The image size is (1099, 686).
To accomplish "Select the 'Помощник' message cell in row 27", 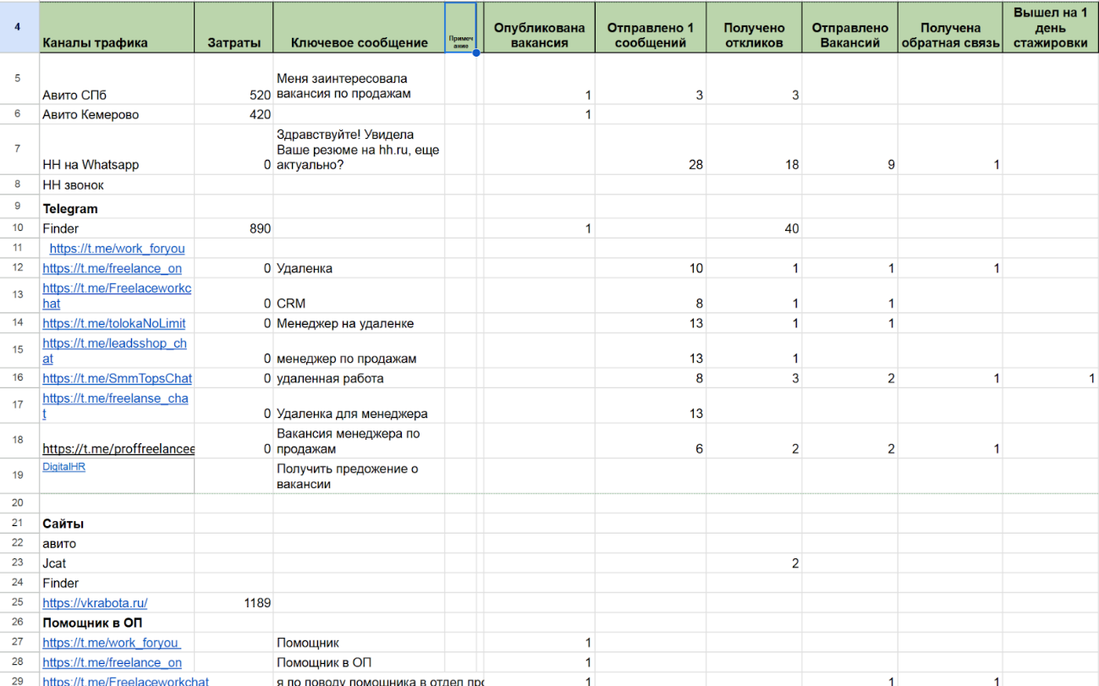I will pyautogui.click(x=359, y=643).
